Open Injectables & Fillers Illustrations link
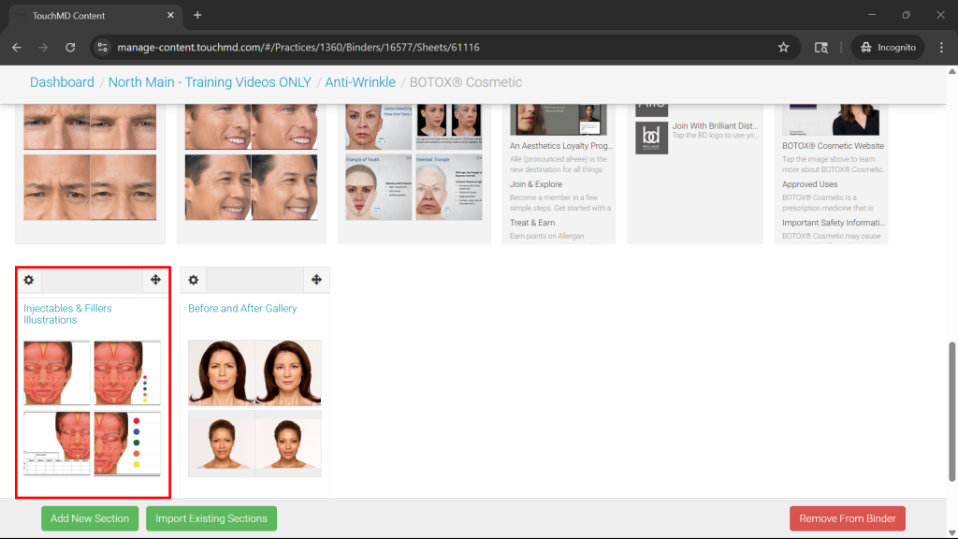 coord(67,314)
